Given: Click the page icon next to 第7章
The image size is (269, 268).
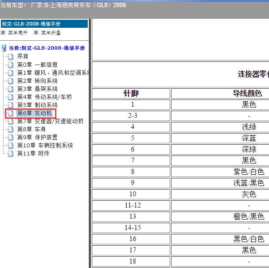Looking at the screenshot, I should coord(11,121).
